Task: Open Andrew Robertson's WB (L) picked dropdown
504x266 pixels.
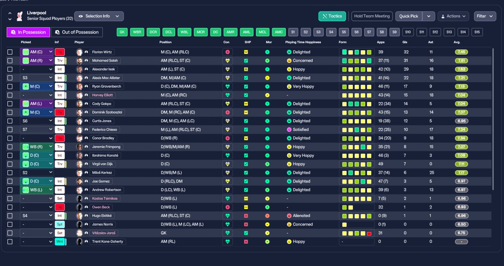Action: tap(37, 190)
